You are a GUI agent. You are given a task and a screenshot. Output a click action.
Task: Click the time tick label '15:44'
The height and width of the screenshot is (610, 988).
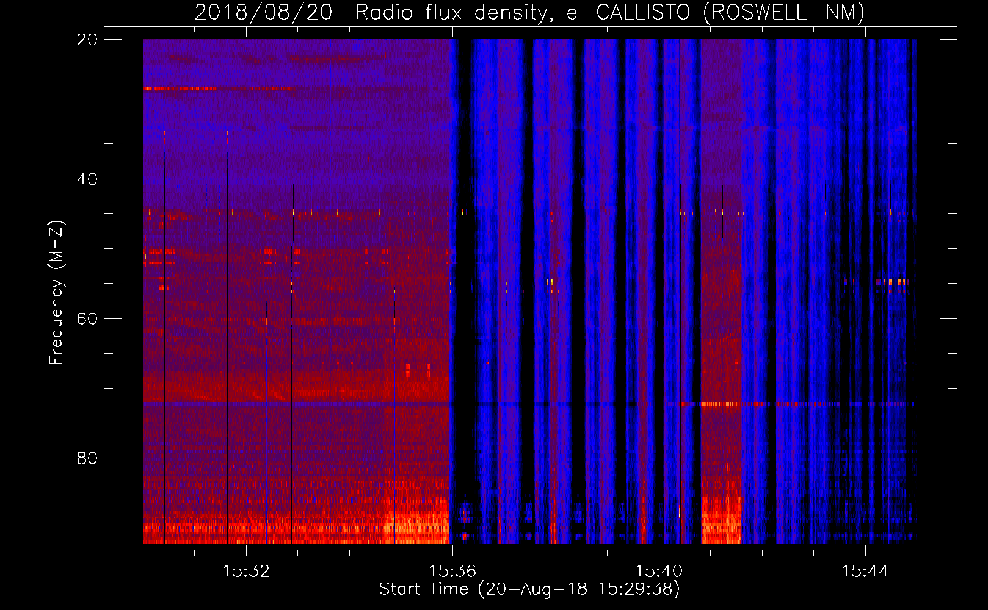click(865, 572)
